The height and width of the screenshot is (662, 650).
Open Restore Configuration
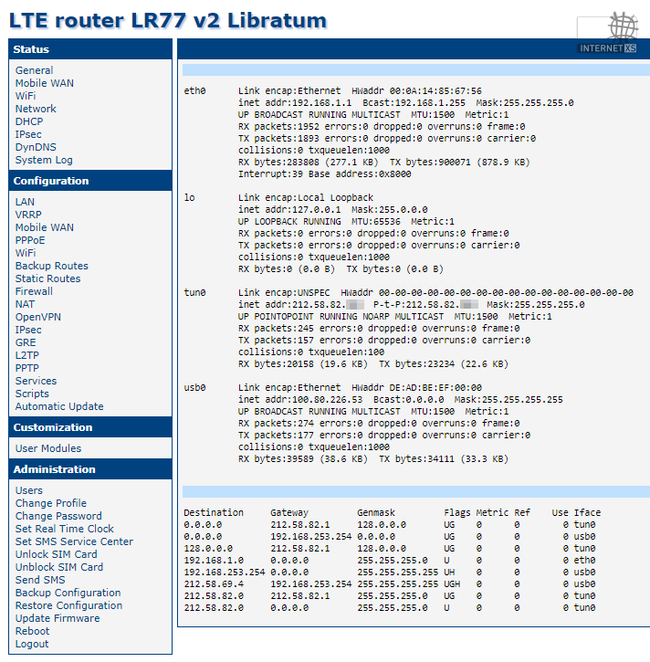point(68,605)
